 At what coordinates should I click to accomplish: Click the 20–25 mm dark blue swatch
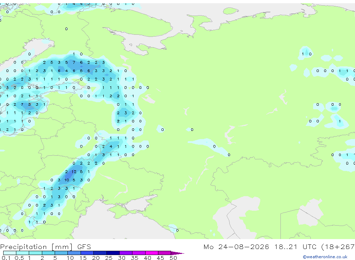[100, 253]
